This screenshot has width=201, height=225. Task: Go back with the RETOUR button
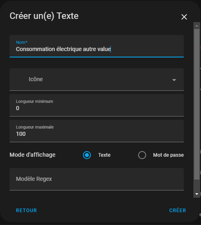[26, 211]
